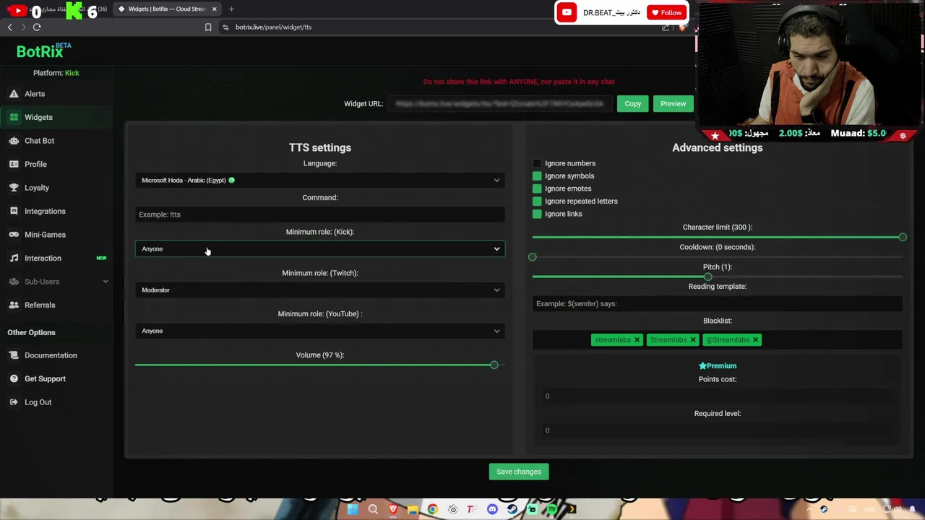This screenshot has width=925, height=520.
Task: Adjust the Character limit slider handle
Action: (x=903, y=237)
